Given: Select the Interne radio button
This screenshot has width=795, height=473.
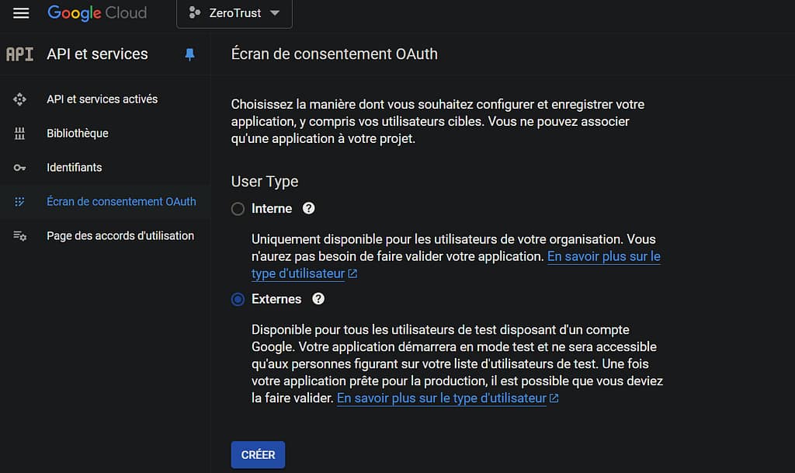Looking at the screenshot, I should pos(238,209).
